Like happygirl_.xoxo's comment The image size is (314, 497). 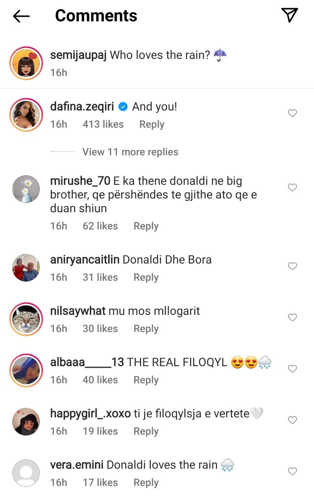pyautogui.click(x=292, y=420)
